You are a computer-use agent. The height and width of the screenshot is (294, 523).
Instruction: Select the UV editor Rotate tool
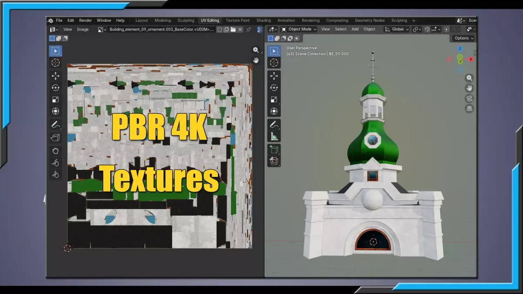pos(55,88)
